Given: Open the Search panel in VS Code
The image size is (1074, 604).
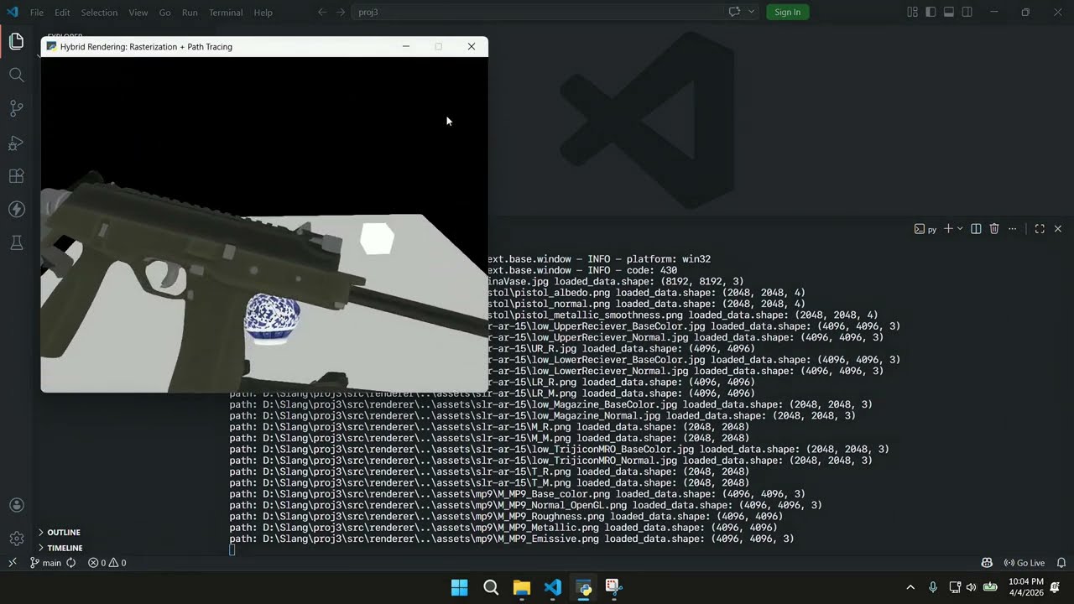Looking at the screenshot, I should point(17,75).
